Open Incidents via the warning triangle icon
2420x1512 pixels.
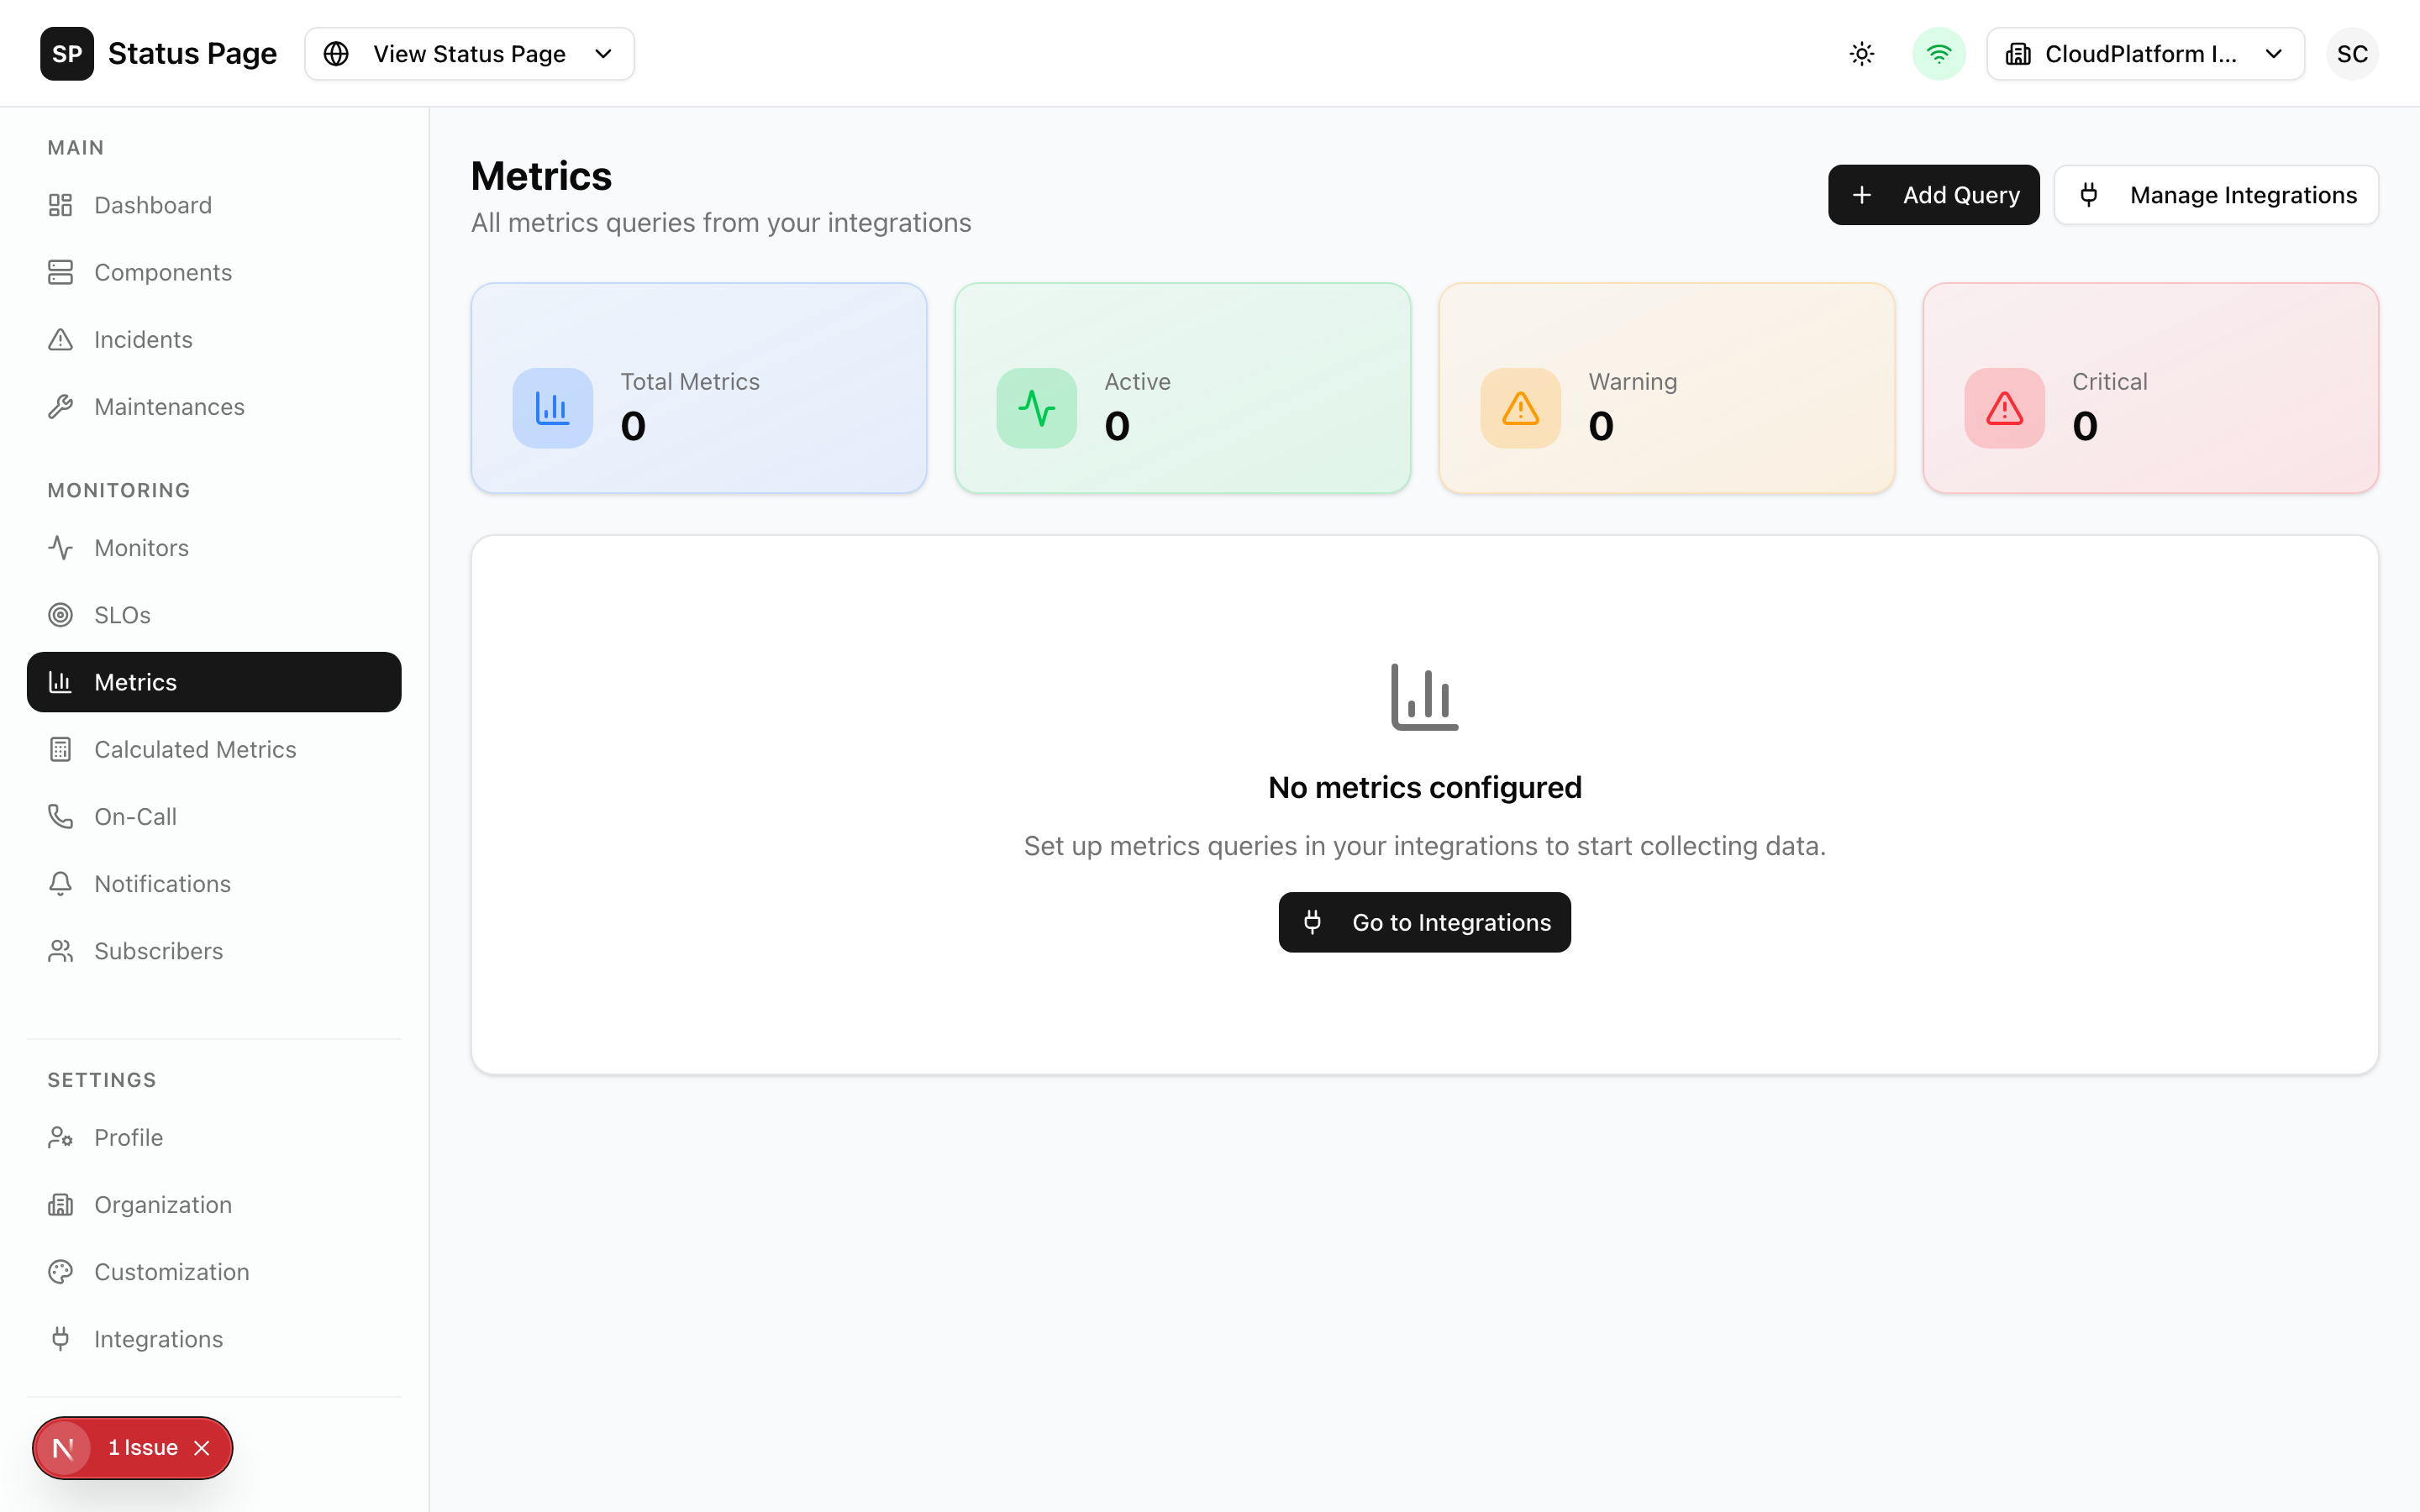61,339
